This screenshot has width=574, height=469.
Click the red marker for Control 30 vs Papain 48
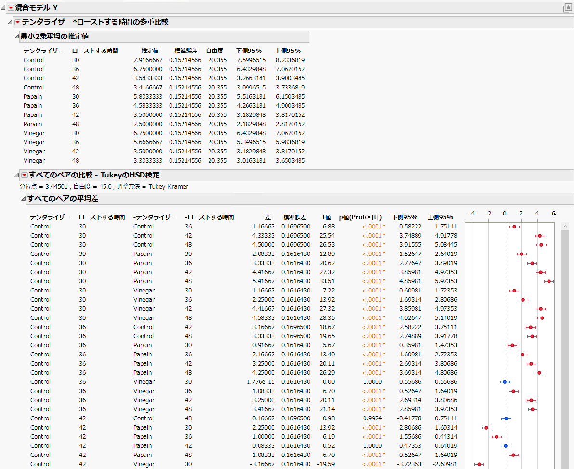pos(549,281)
